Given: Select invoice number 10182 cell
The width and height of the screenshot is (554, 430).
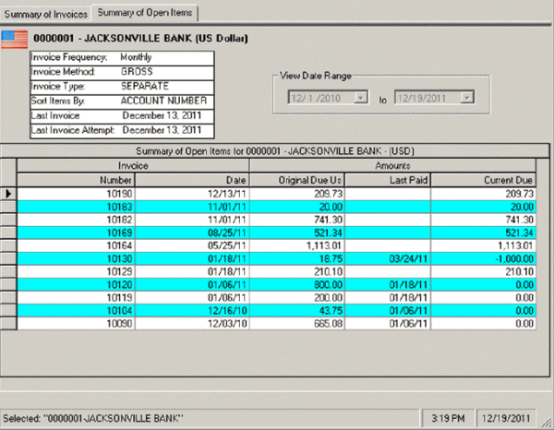Looking at the screenshot, I should click(76, 220).
